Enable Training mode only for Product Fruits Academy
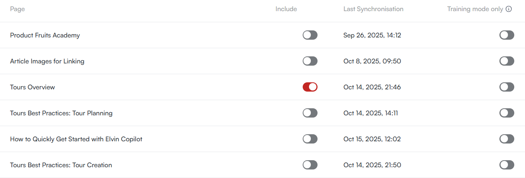This screenshot has width=525, height=178. 506,35
